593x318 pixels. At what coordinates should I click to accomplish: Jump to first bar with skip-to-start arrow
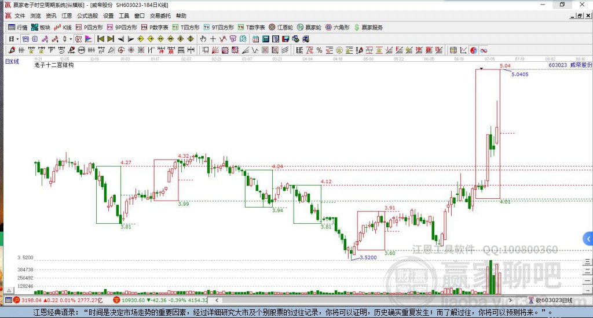101,39
